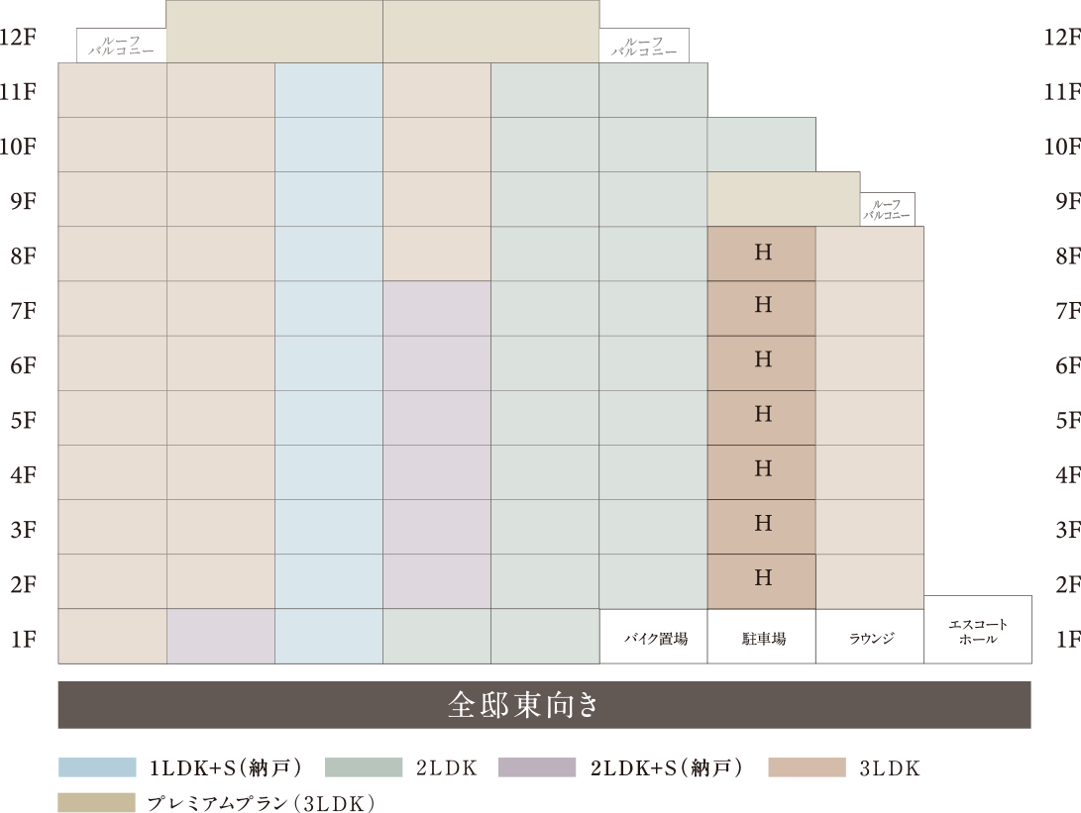Select the purple 2LDK+S unit on 7F
Screen dimensions: 1081x813
coord(437,309)
